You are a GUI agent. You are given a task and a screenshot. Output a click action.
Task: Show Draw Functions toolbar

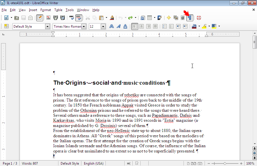point(160,18)
